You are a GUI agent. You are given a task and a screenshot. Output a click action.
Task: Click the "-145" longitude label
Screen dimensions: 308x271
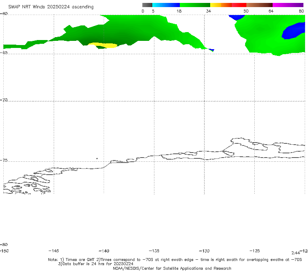[54, 251]
